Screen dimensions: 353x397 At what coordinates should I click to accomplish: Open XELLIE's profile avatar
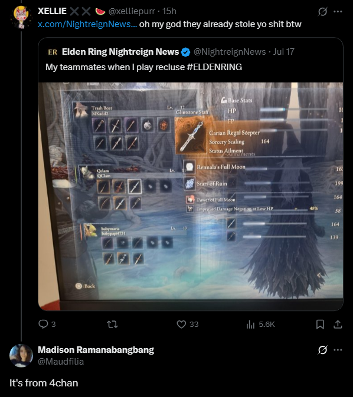tap(21, 17)
